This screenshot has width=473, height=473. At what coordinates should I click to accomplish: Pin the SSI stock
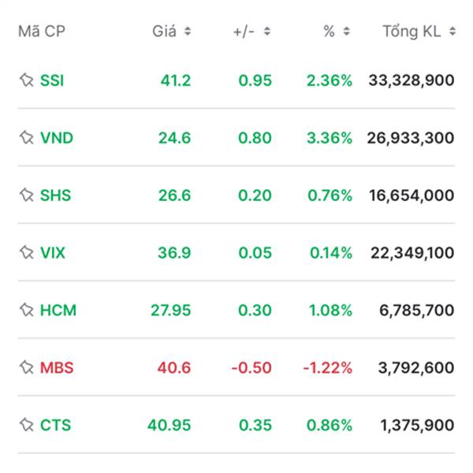coord(27,80)
